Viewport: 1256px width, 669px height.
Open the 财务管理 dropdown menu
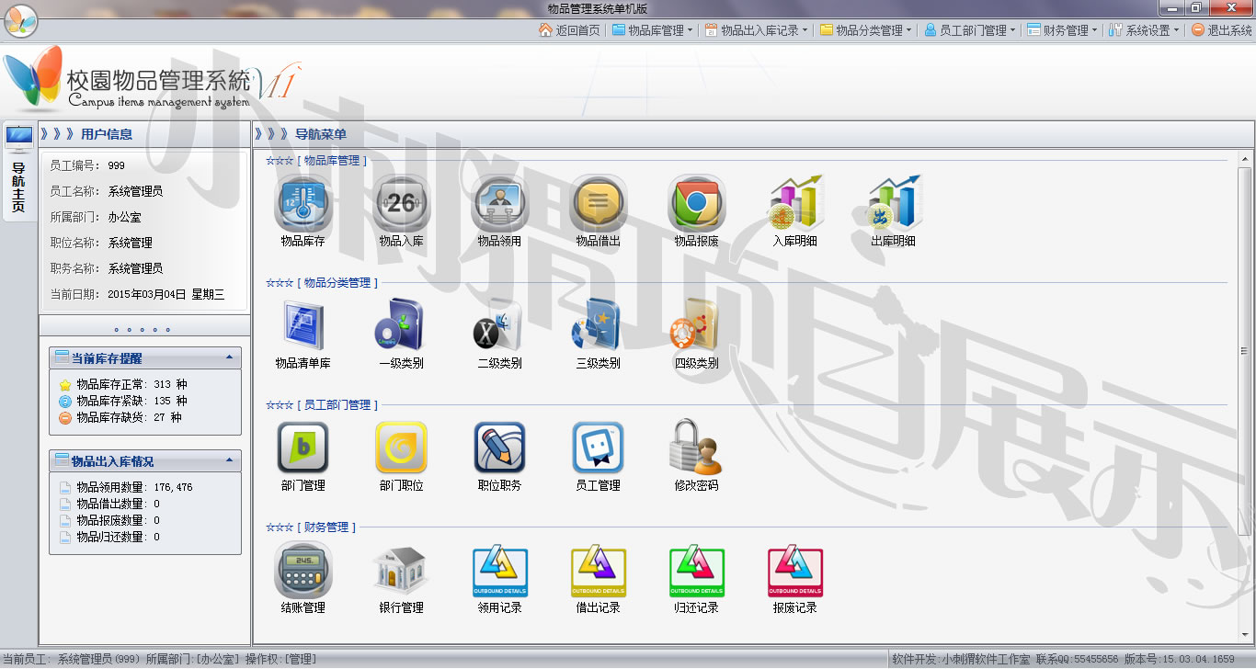pos(1062,30)
